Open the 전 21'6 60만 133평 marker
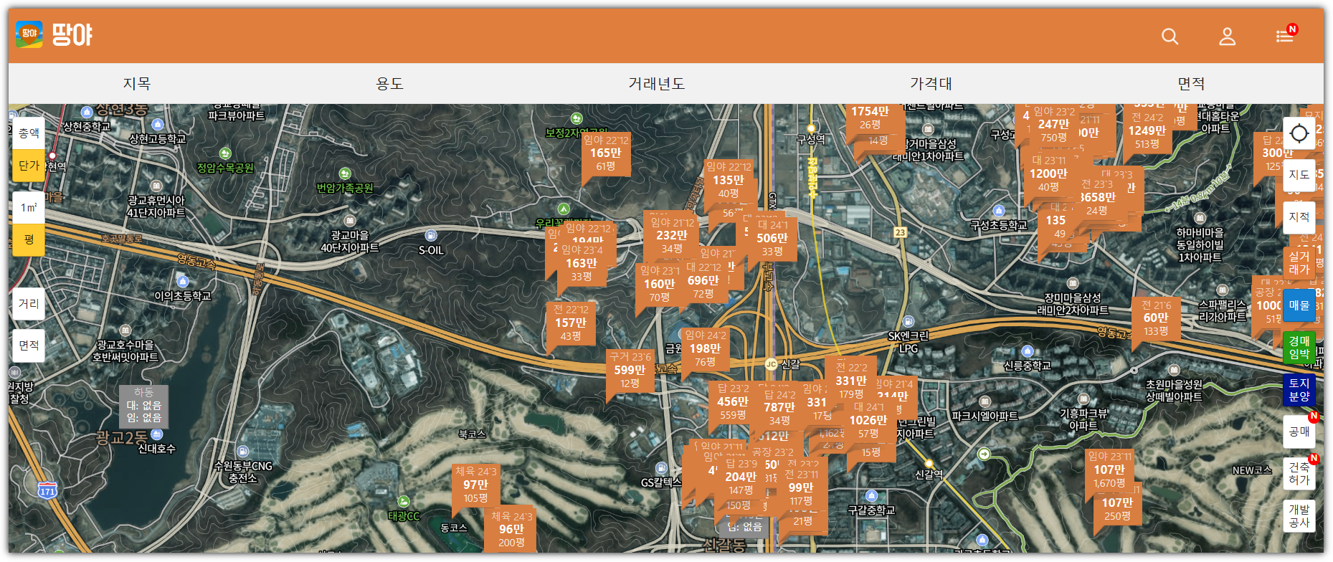The height and width of the screenshot is (562, 1333). pyautogui.click(x=1156, y=318)
